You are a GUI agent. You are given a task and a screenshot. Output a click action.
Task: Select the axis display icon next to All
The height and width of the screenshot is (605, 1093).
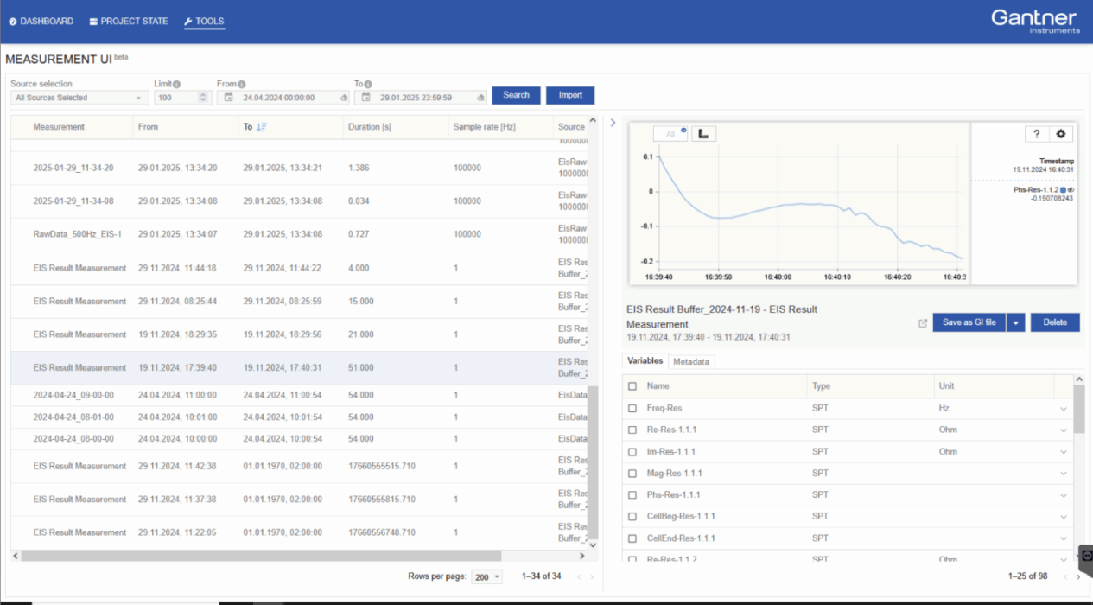pyautogui.click(x=703, y=133)
